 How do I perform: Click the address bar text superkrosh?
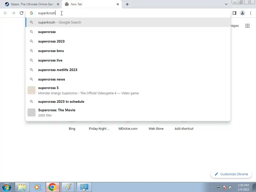tap(47, 13)
